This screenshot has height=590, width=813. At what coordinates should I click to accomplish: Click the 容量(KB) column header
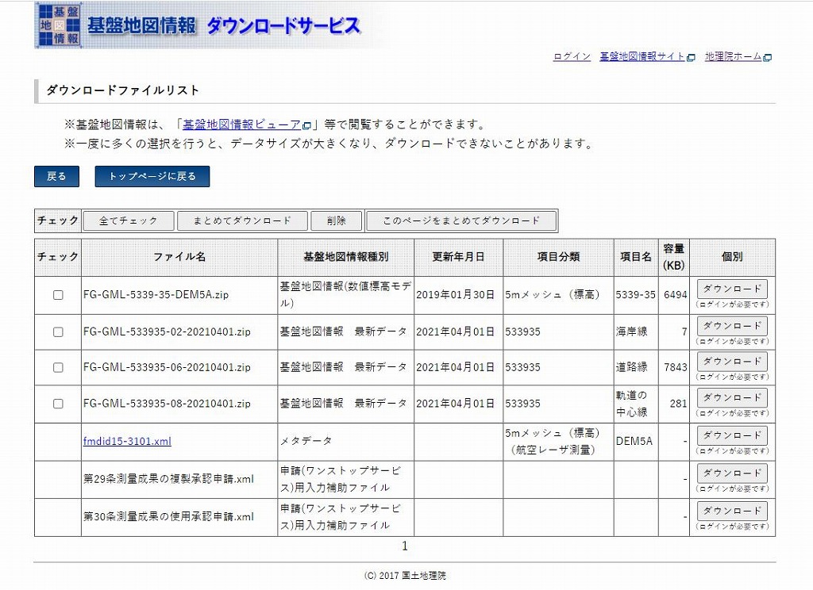tap(673, 257)
